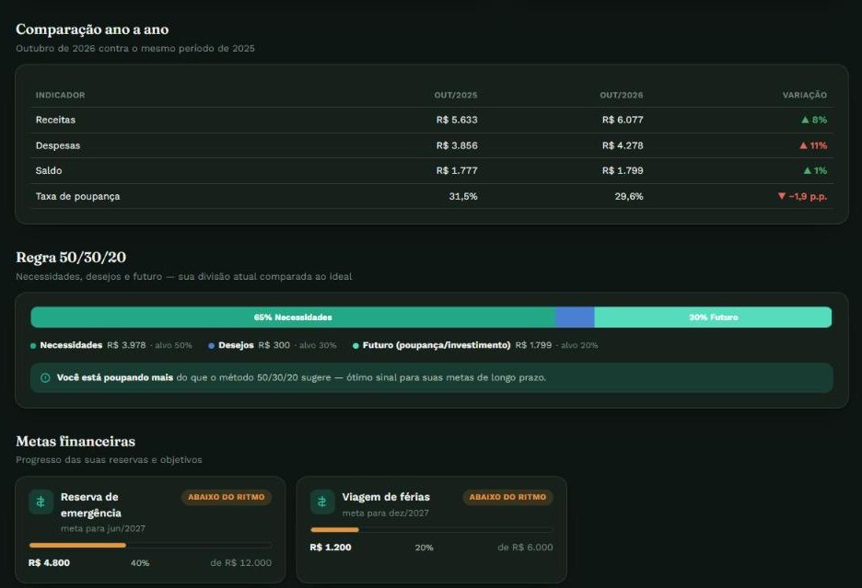862x588 pixels.
Task: Click the INDICADOR column header
Action: (61, 95)
